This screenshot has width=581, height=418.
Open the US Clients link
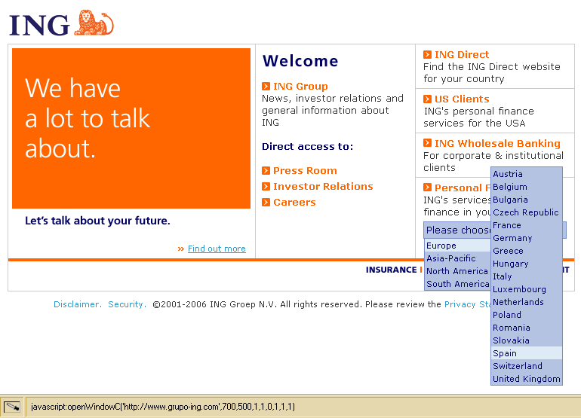(x=462, y=99)
